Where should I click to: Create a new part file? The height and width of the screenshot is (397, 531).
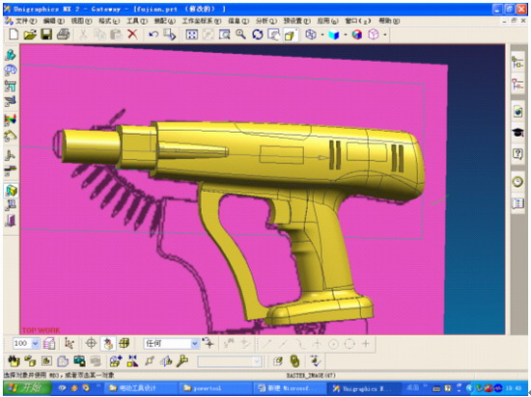pyautogui.click(x=14, y=34)
